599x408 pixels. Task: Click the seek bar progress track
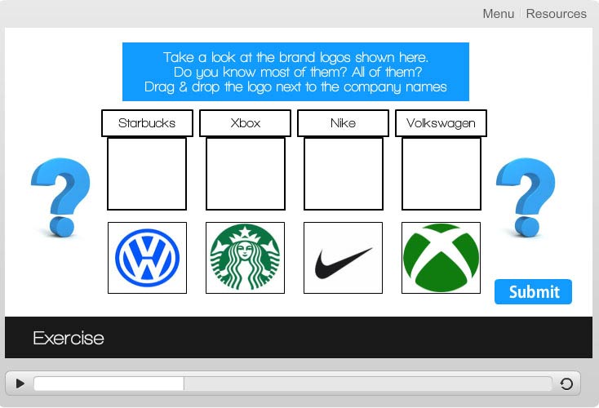[x=293, y=384]
